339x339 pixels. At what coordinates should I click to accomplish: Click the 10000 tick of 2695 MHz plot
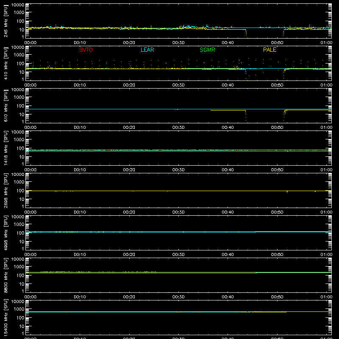(x=18, y=175)
